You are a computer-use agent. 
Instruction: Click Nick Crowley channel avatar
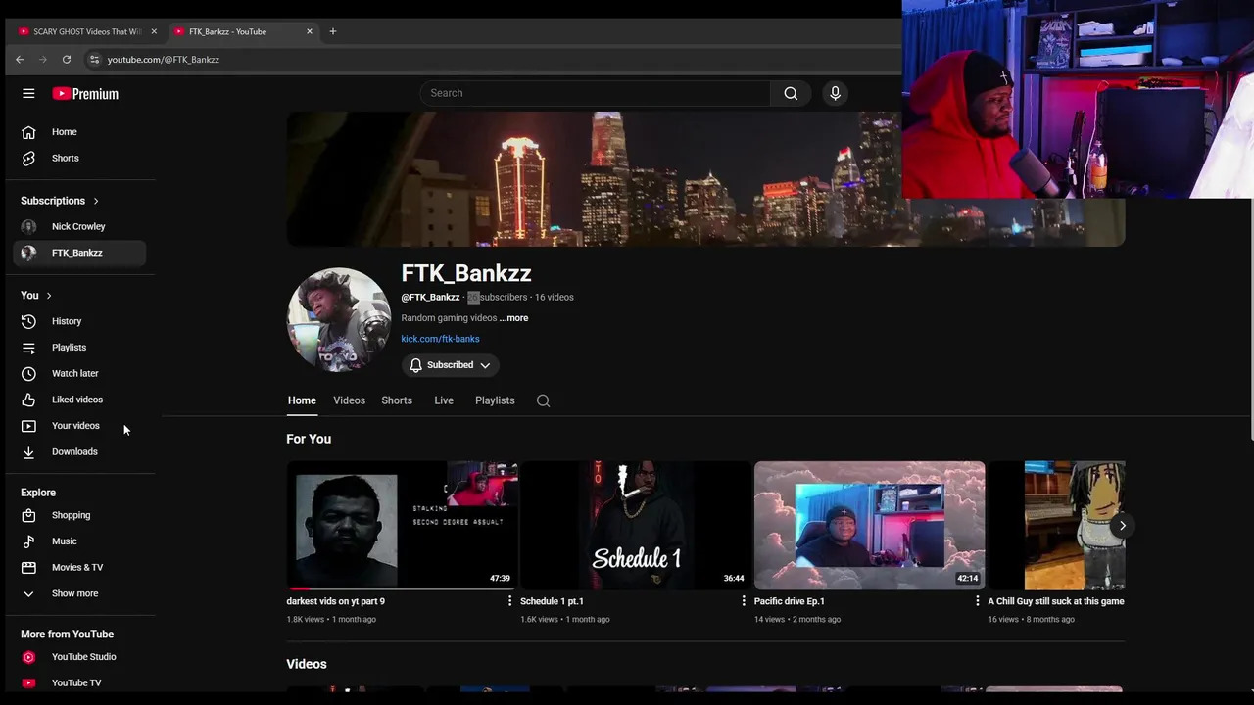point(28,226)
